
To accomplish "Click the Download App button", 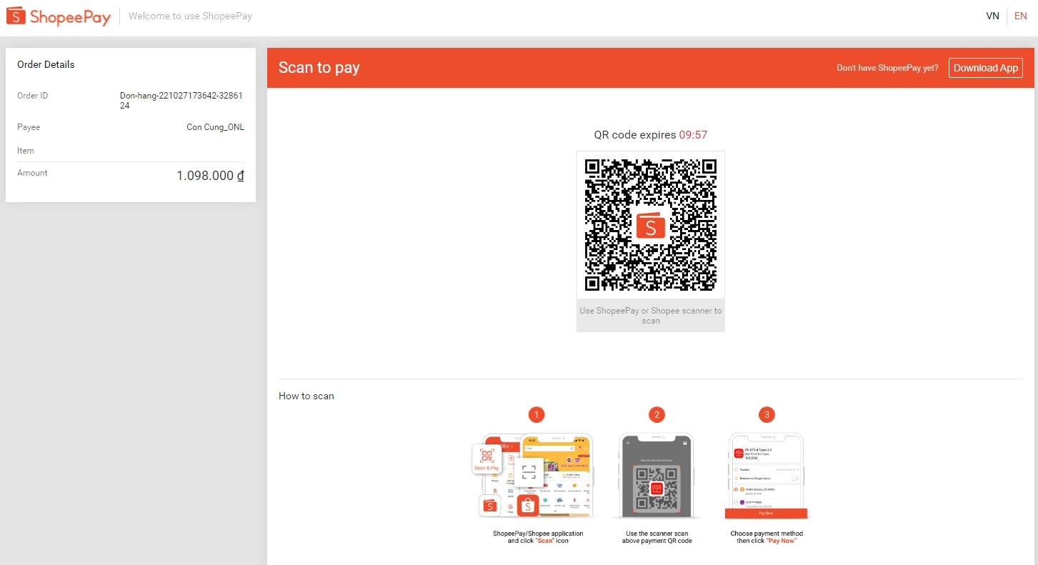I will [x=985, y=68].
